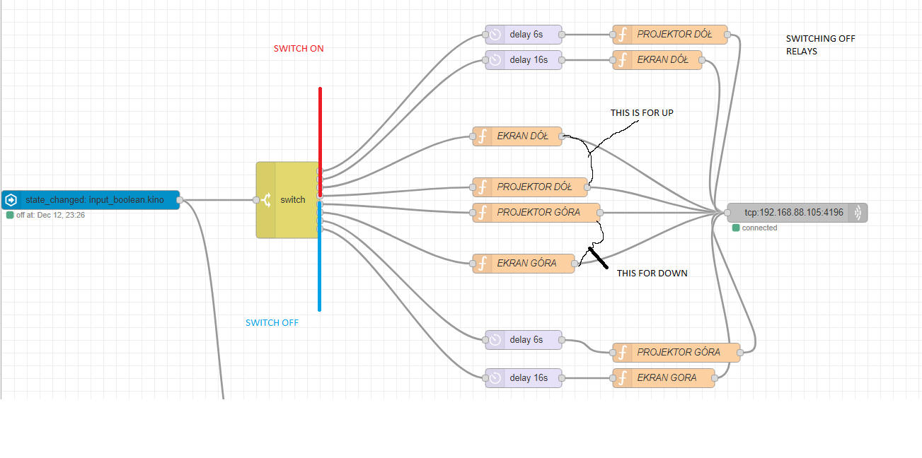Select the tcp:192.168.88.105:4196 node label

(x=793, y=213)
